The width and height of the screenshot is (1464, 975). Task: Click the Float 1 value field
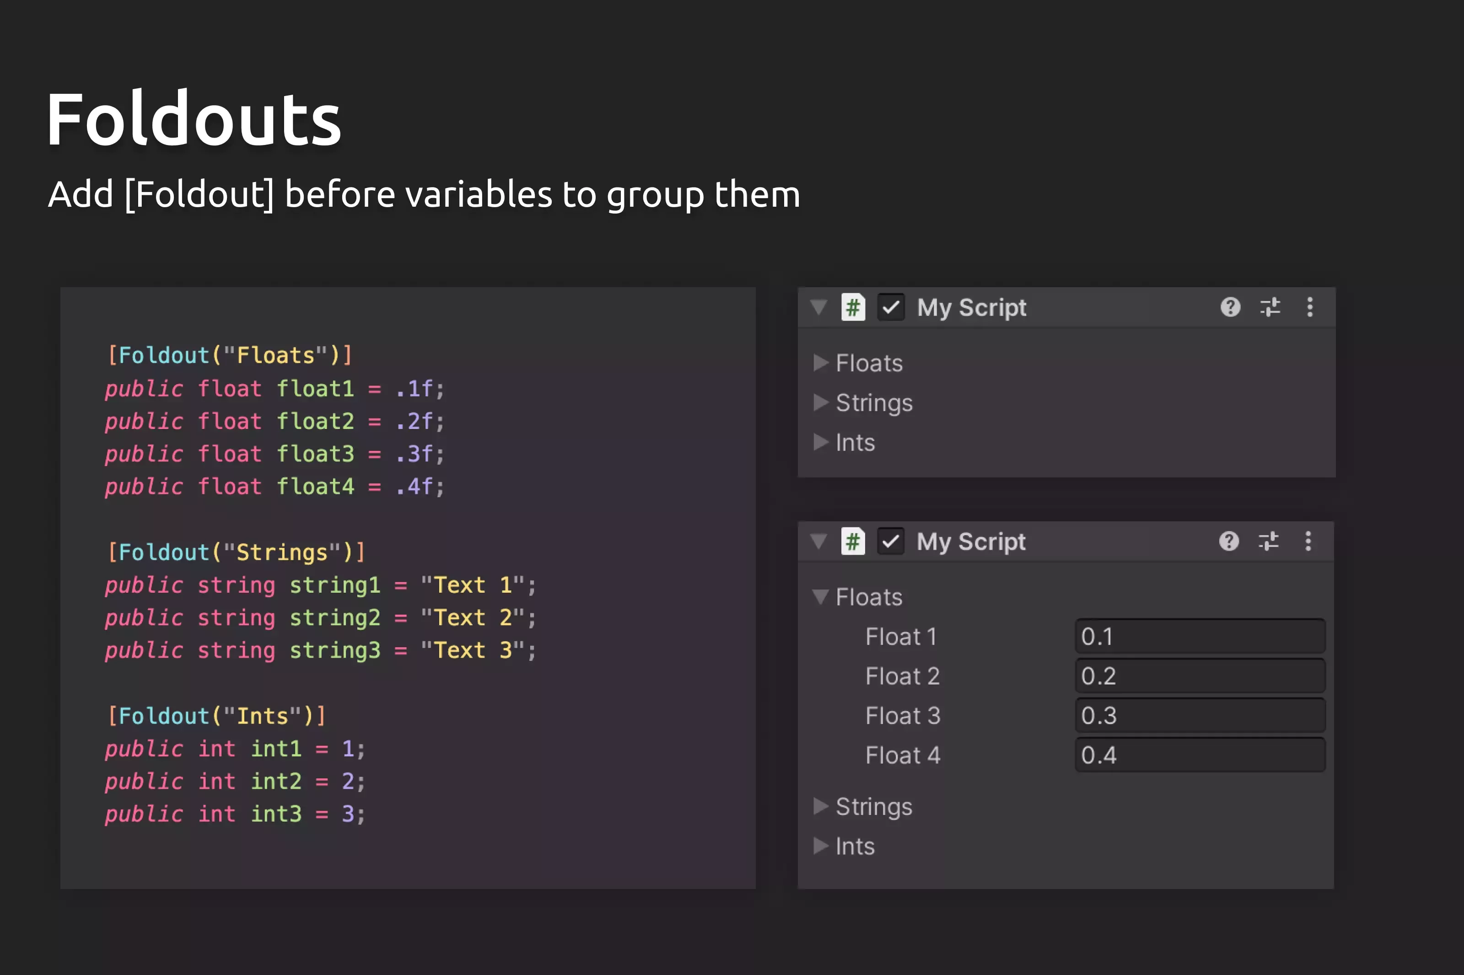(x=1200, y=636)
